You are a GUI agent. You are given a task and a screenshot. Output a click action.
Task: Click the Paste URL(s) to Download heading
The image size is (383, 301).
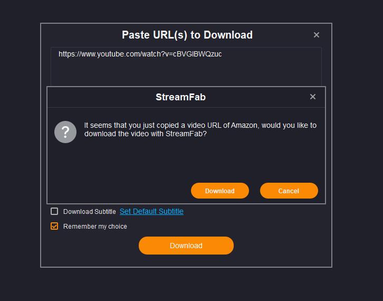click(187, 35)
